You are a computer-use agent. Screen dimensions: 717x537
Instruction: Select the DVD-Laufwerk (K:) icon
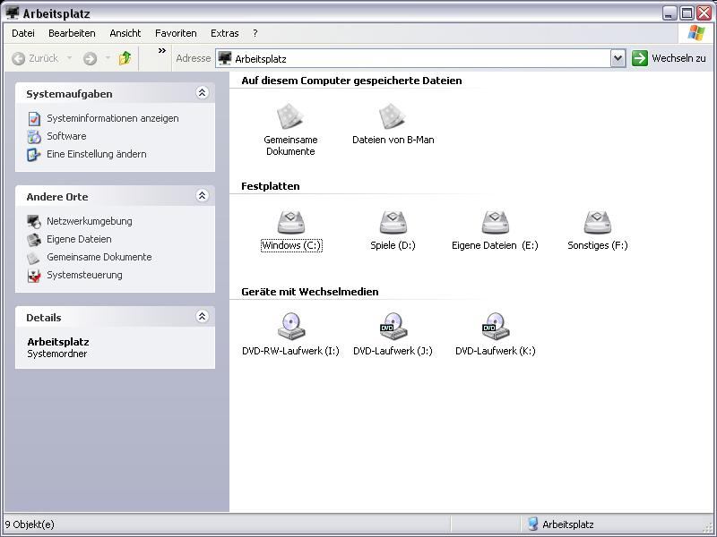click(x=496, y=326)
